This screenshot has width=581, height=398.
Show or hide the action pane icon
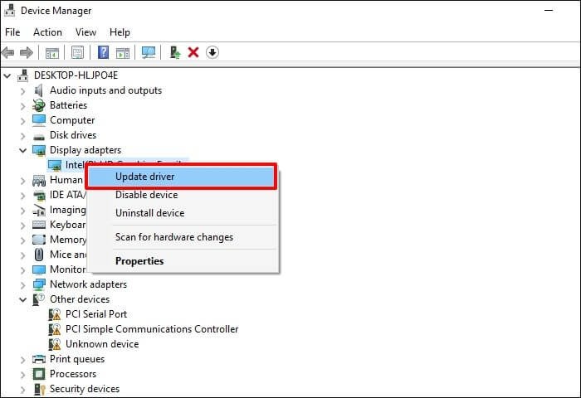123,52
